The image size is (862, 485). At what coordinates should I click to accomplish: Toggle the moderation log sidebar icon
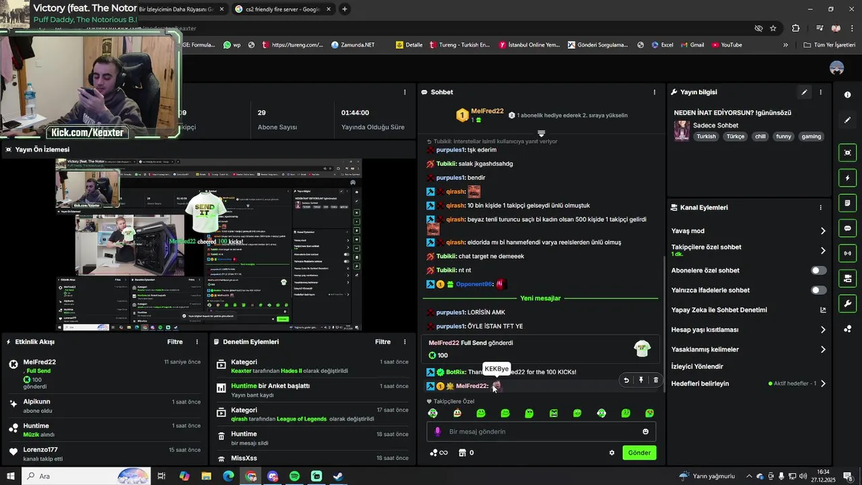(x=847, y=203)
